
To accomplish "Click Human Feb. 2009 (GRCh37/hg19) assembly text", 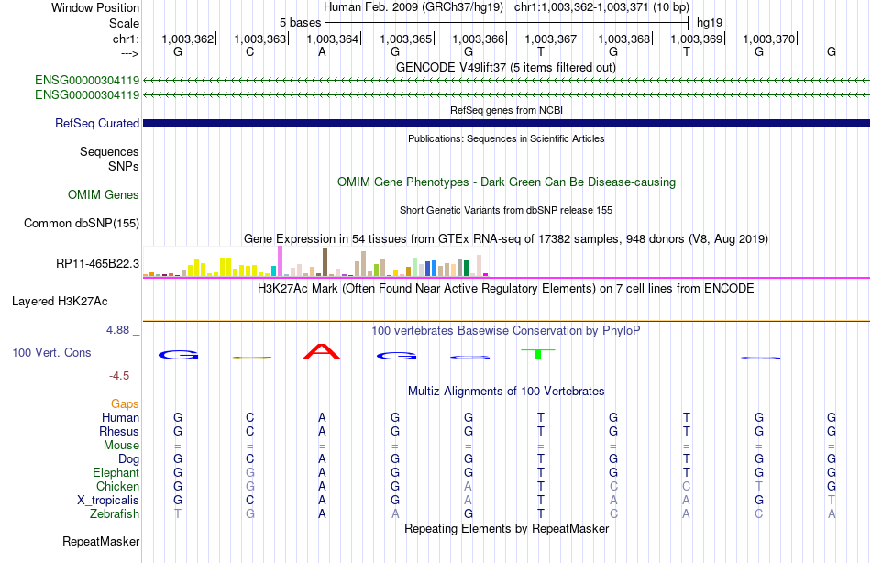I will 413,7.
